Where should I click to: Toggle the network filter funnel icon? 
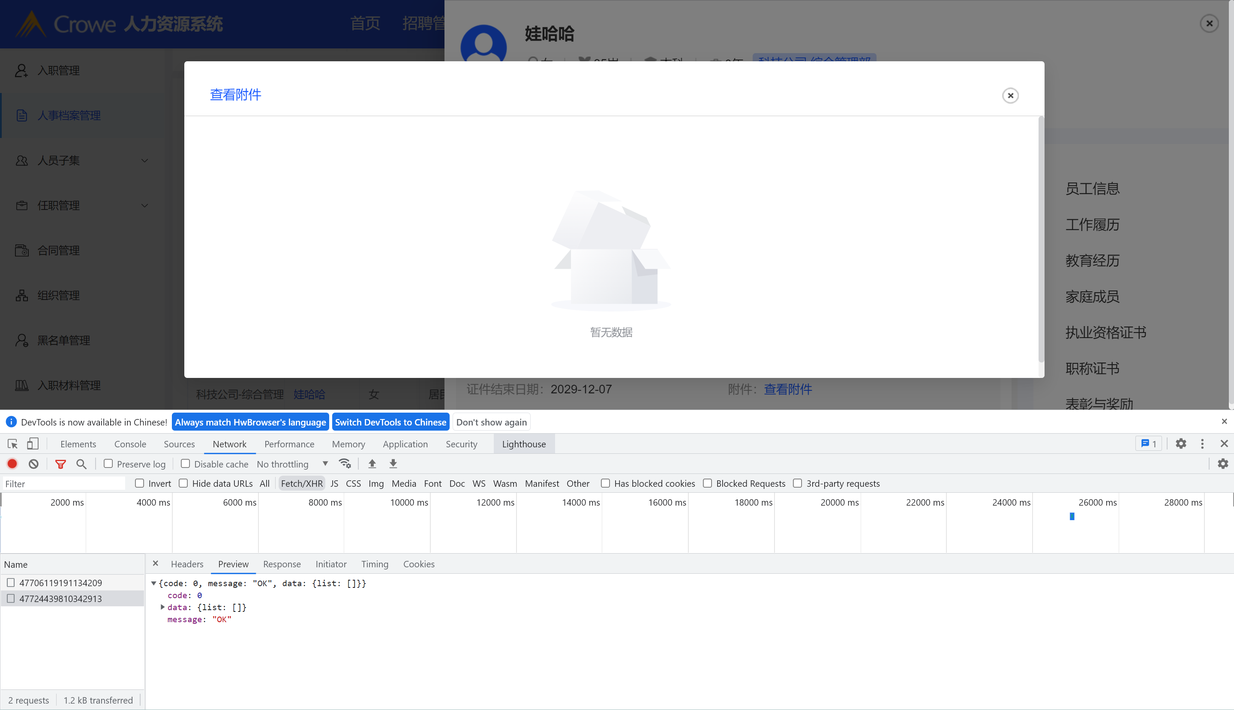click(x=60, y=464)
